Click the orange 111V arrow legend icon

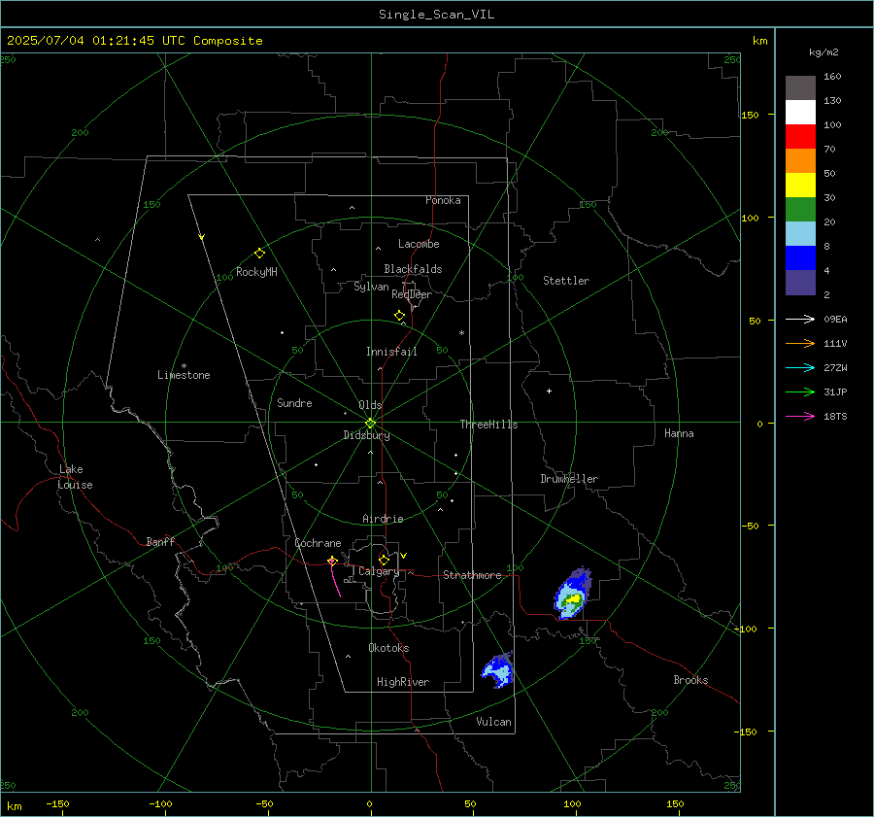tap(800, 344)
